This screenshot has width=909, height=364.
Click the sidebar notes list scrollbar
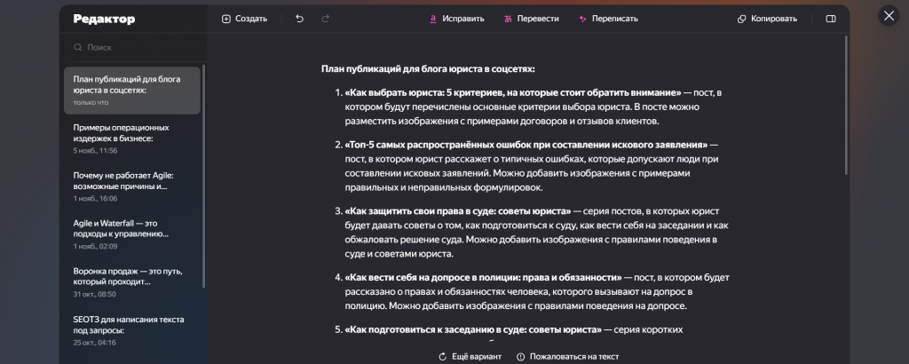203,176
